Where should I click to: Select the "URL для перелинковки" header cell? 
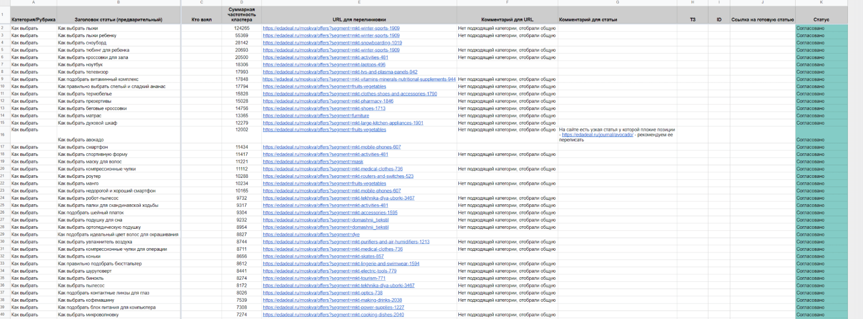tap(359, 19)
